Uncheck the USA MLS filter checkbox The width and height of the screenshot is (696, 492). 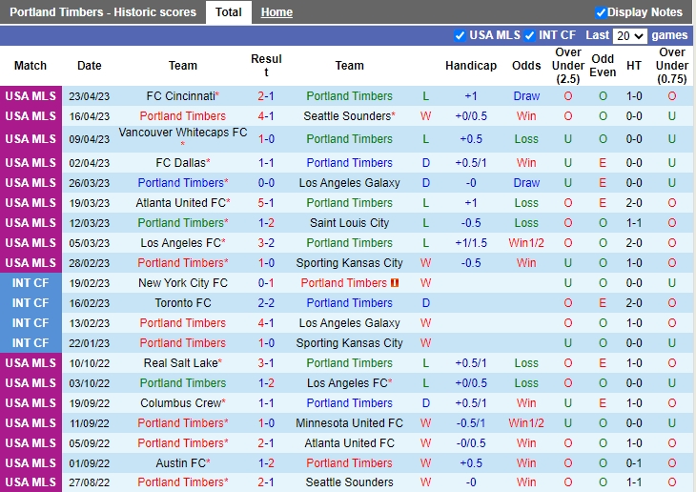pos(461,35)
